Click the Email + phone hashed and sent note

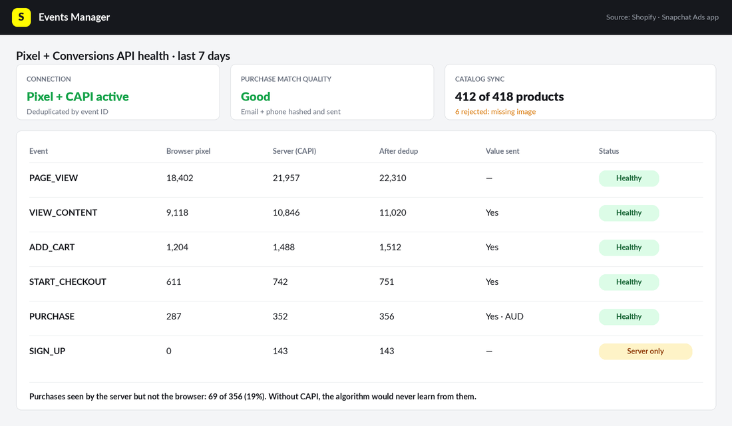pyautogui.click(x=290, y=112)
